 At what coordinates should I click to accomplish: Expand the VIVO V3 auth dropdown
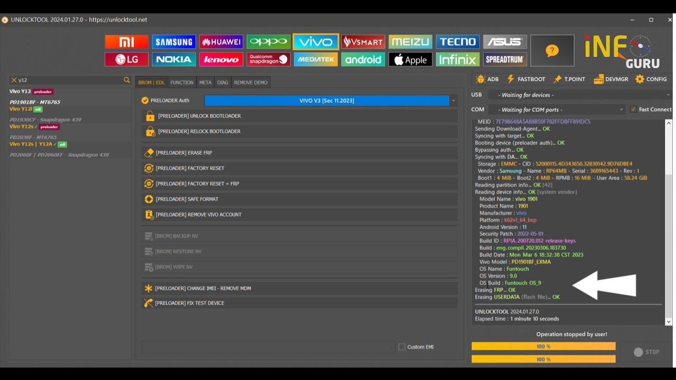pos(453,100)
